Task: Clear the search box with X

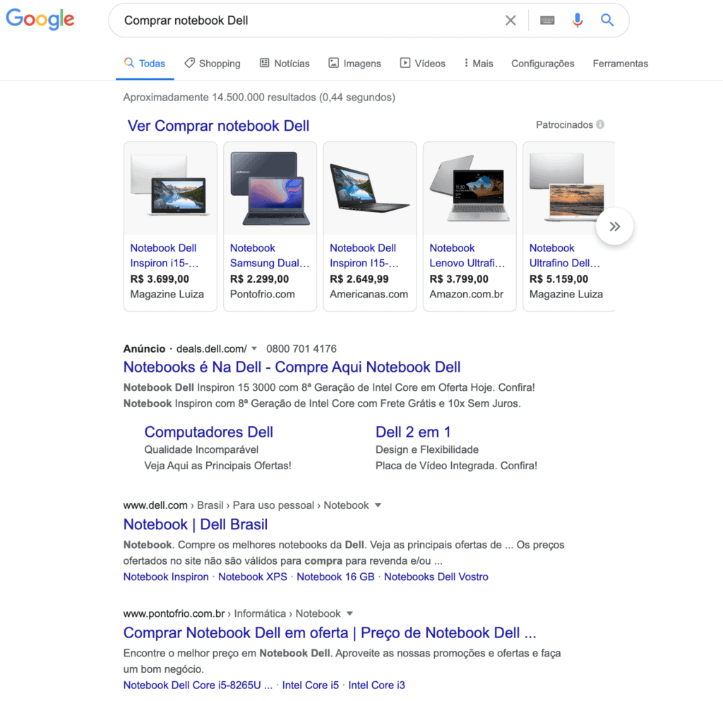Action: [x=510, y=20]
